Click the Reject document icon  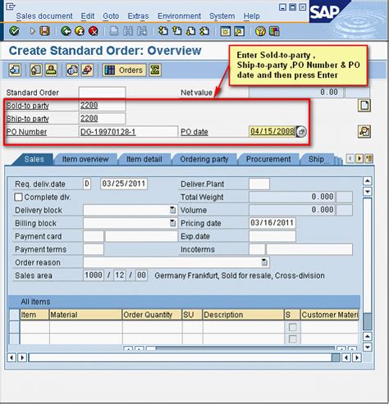(87, 70)
